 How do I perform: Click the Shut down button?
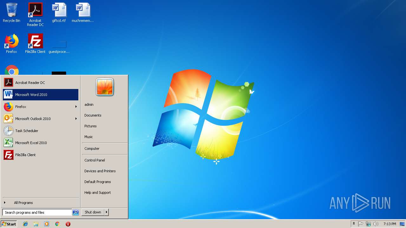[93, 212]
